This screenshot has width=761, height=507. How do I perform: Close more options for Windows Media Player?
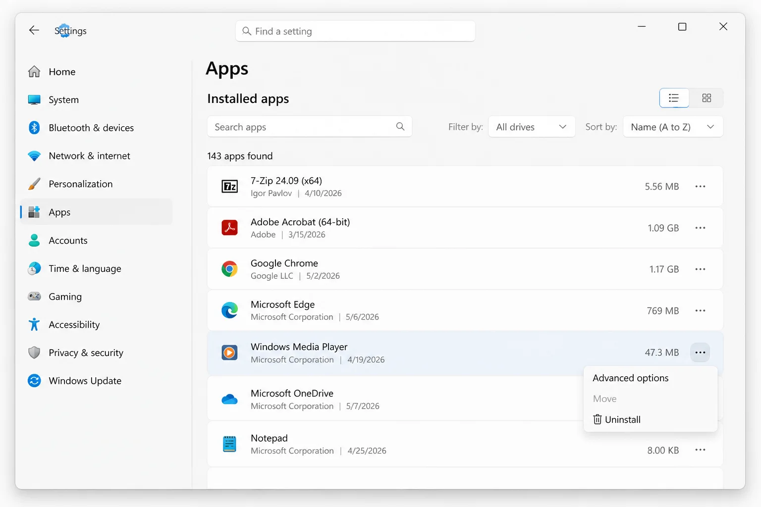(700, 353)
